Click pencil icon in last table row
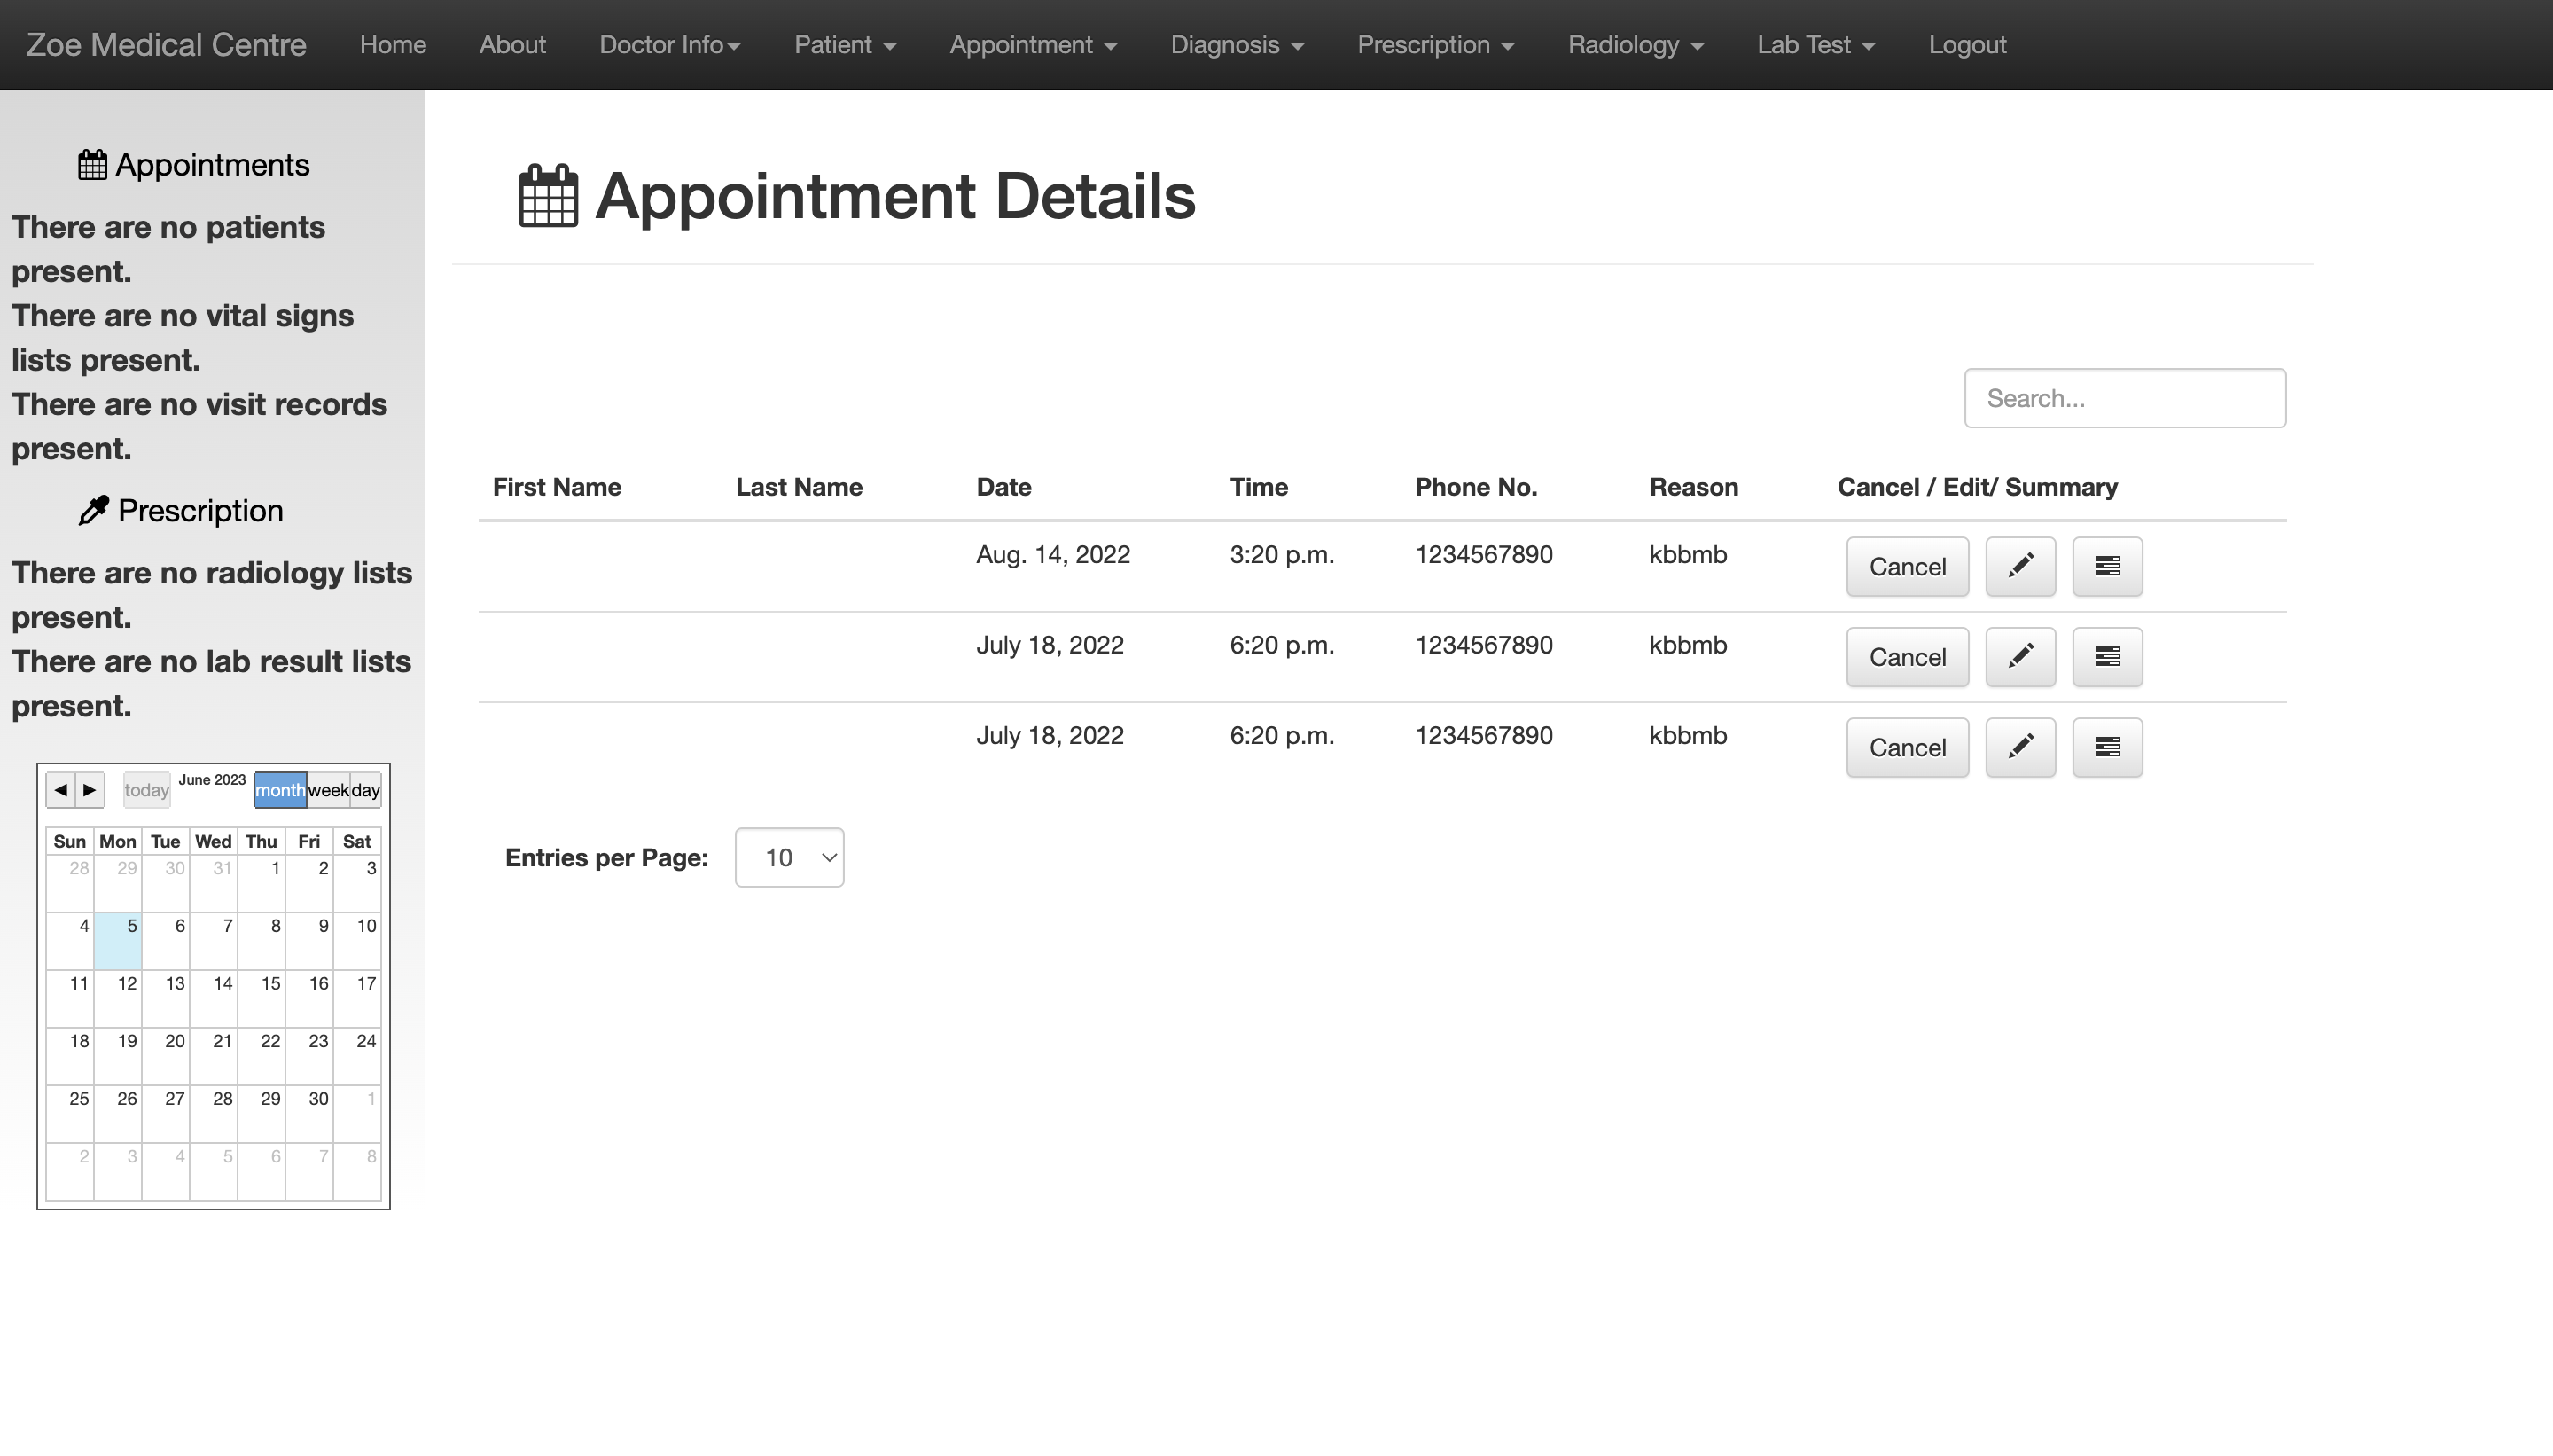 (2019, 747)
